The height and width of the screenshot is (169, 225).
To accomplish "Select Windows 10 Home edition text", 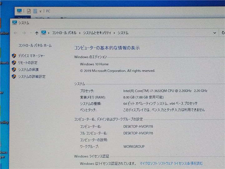I will (x=94, y=64).
